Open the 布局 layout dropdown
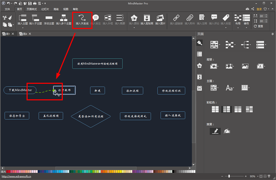The image size is (276, 180). (x=238, y=19)
